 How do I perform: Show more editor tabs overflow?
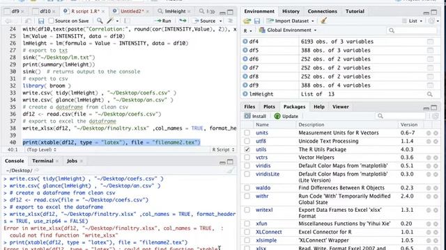coord(212,12)
